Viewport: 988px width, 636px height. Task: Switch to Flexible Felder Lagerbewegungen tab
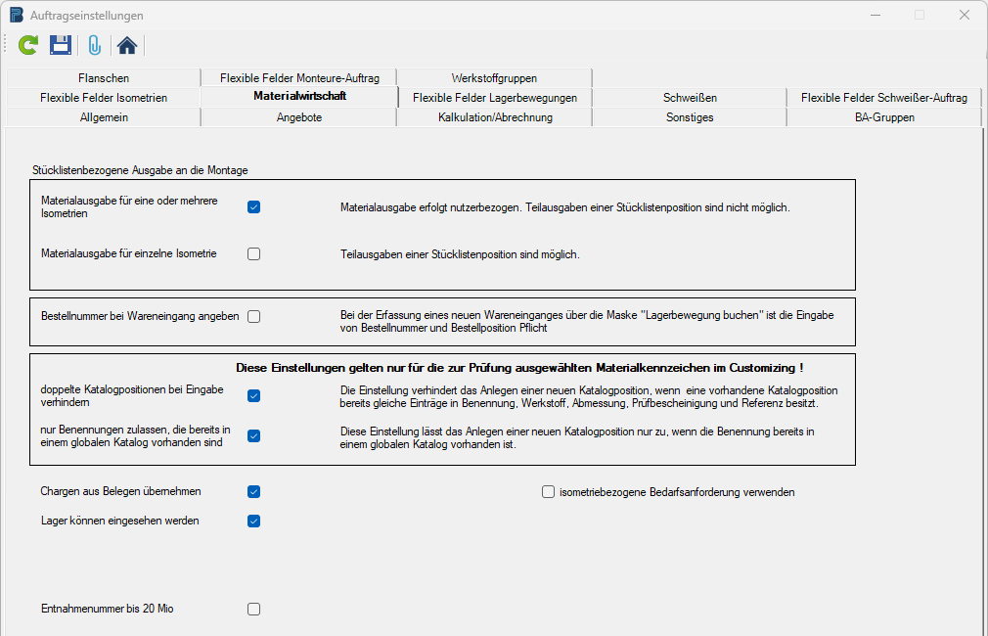495,98
